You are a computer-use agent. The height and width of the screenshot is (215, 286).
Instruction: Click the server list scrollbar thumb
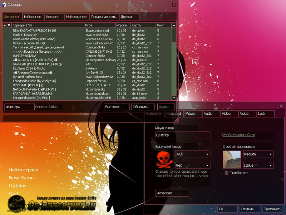pos(174,35)
